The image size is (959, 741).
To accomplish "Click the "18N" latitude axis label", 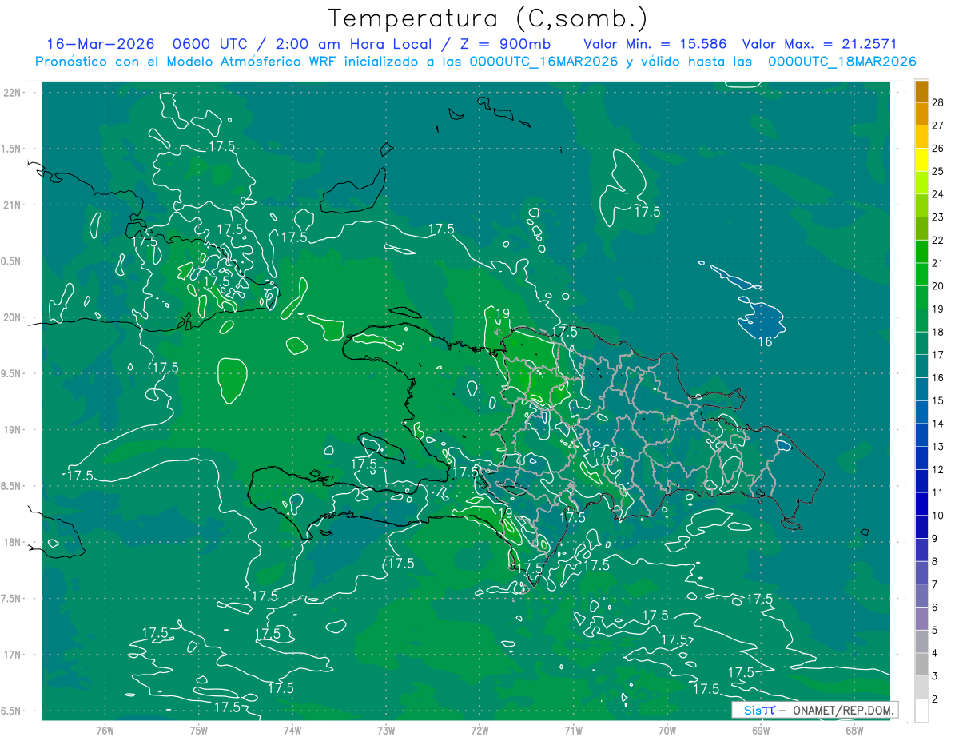I will [13, 542].
